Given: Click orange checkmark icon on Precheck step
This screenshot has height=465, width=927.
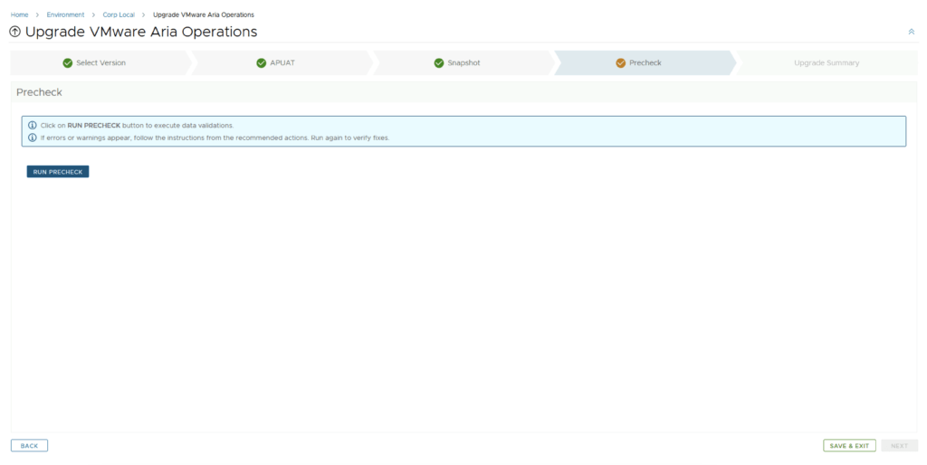Looking at the screenshot, I should 620,63.
